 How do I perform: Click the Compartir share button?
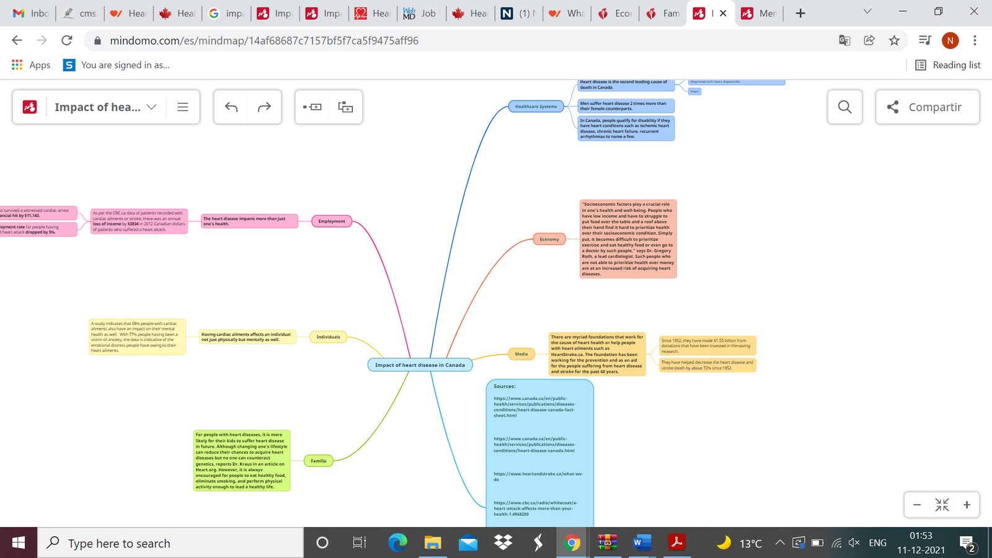[928, 107]
